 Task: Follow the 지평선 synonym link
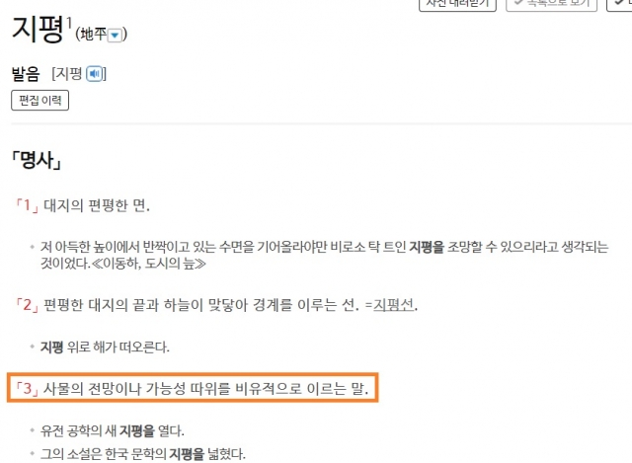click(x=393, y=305)
